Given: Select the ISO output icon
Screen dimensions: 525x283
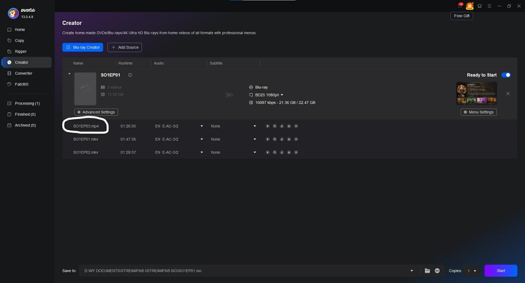Looking at the screenshot, I should coord(437,271).
